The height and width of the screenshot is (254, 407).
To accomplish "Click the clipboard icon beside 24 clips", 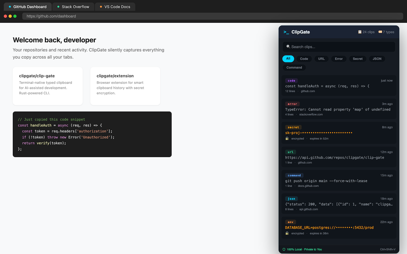I will (x=360, y=32).
